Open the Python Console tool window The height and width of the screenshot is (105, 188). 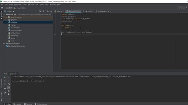[x=41, y=104]
